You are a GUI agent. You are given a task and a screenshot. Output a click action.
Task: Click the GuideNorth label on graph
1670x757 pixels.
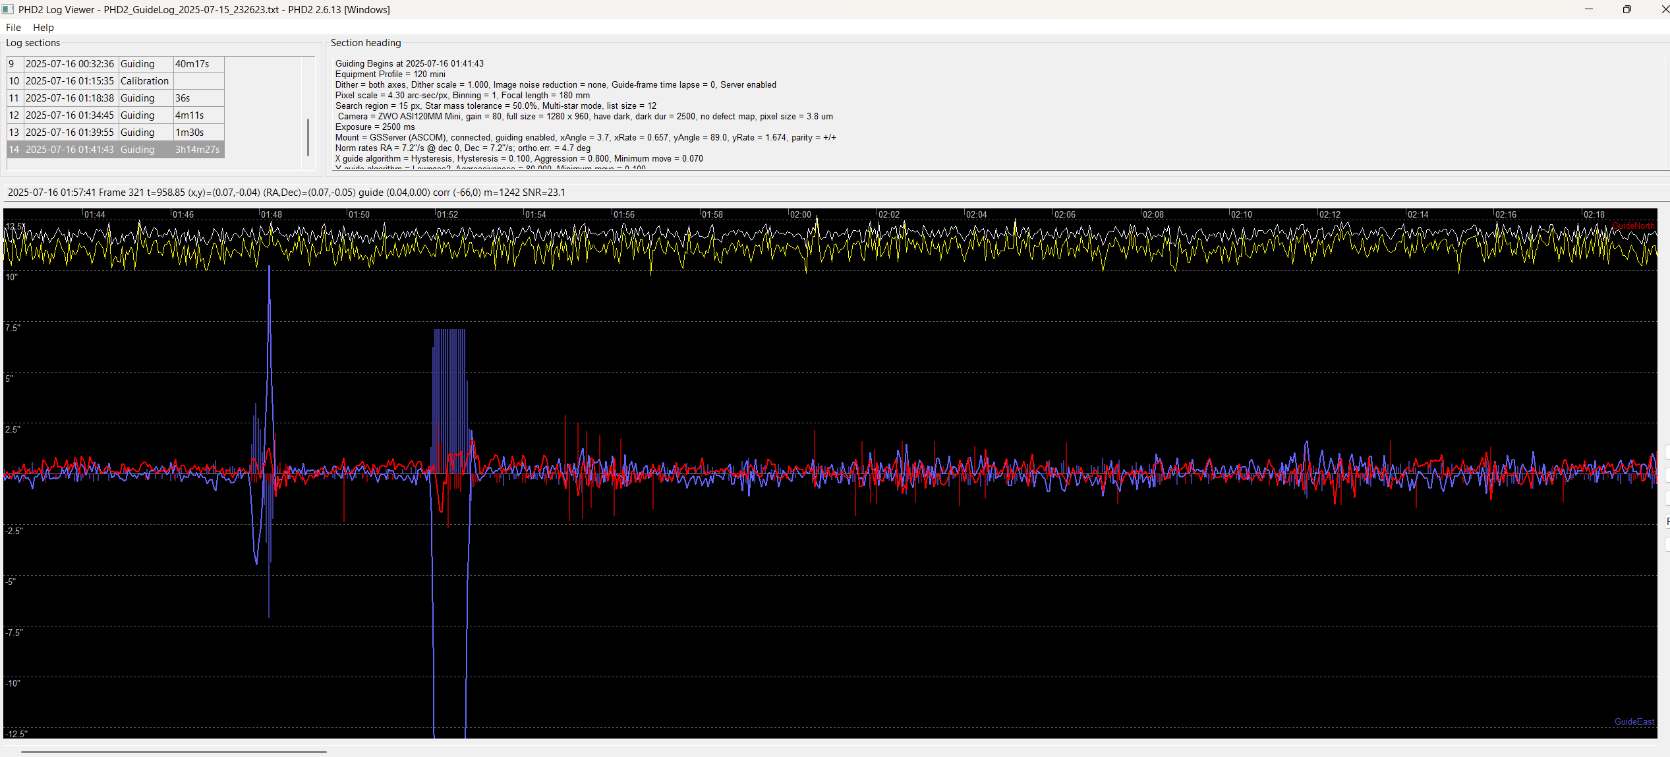click(x=1633, y=226)
